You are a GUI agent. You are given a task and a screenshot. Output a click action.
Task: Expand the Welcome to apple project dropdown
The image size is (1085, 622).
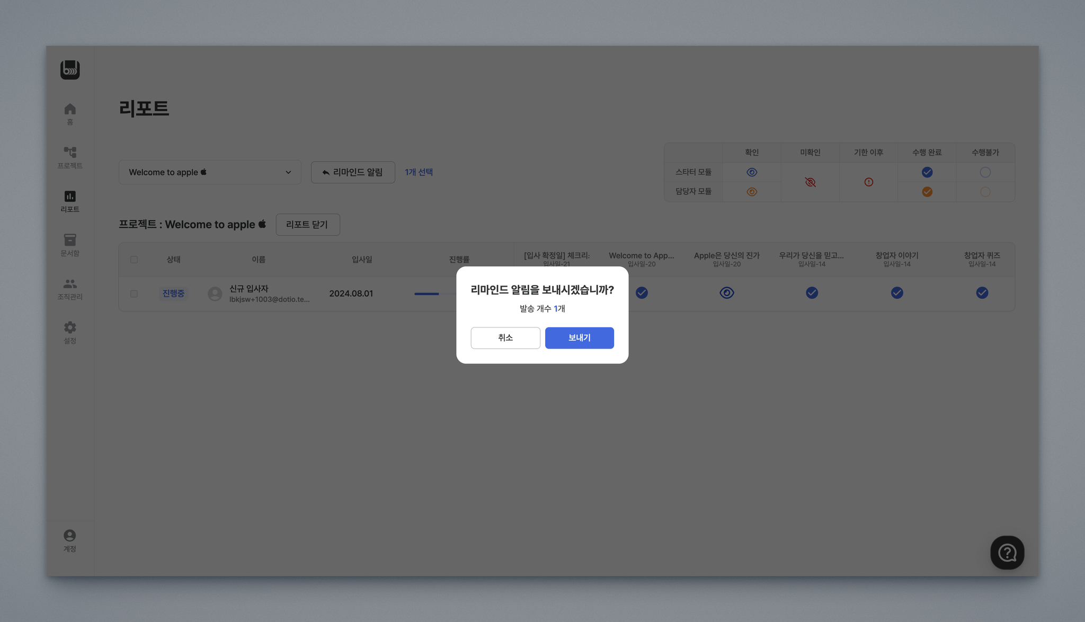(x=210, y=172)
